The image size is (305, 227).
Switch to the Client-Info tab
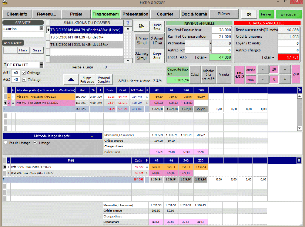17,14
